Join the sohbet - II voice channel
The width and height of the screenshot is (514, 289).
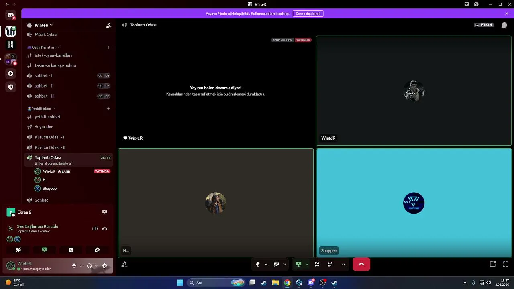coord(68,86)
